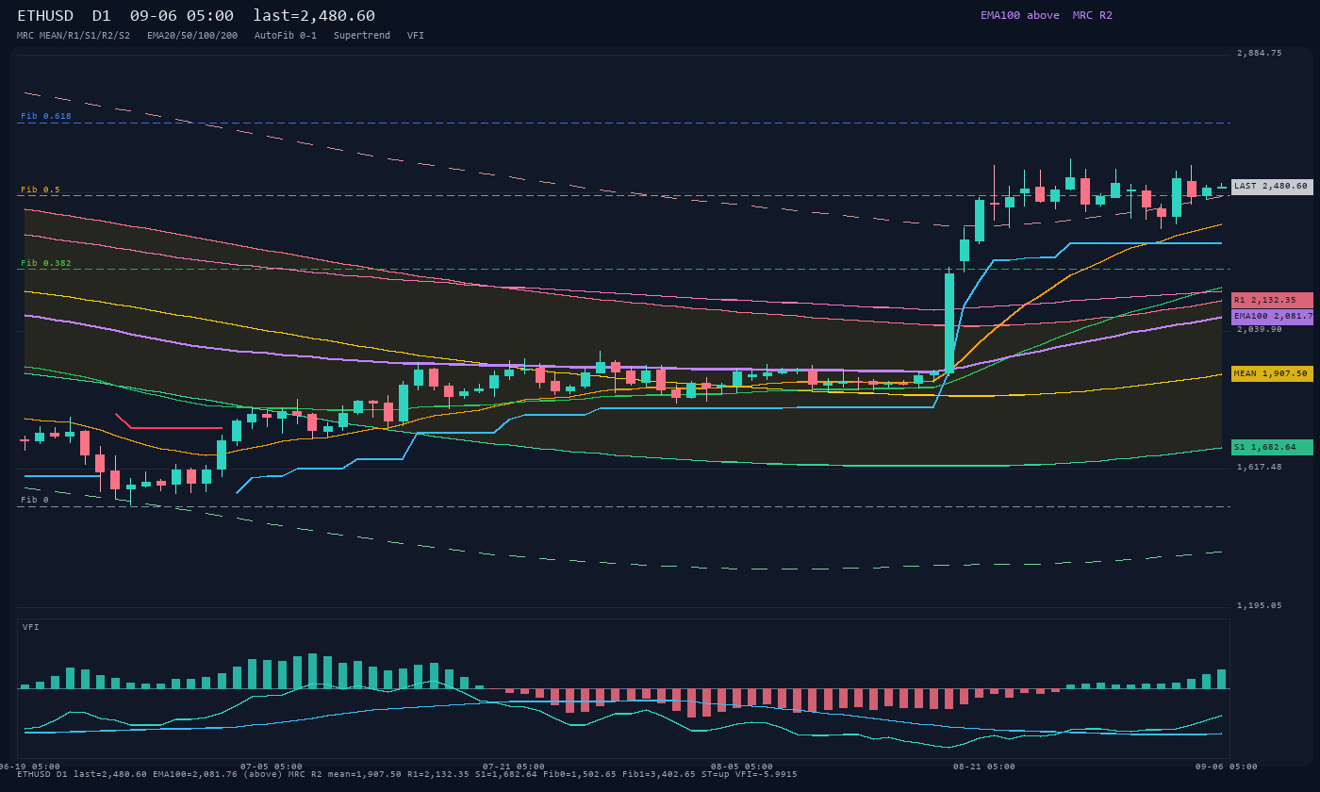Select the 'MRC MEAN/R1/S1/R2/S2' indicator legend
Viewport: 1320px width, 792px height.
[74, 36]
